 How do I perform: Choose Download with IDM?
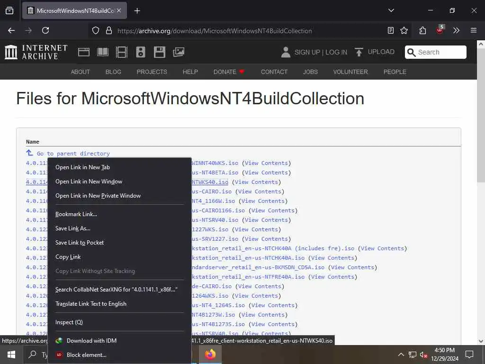pyautogui.click(x=119, y=340)
